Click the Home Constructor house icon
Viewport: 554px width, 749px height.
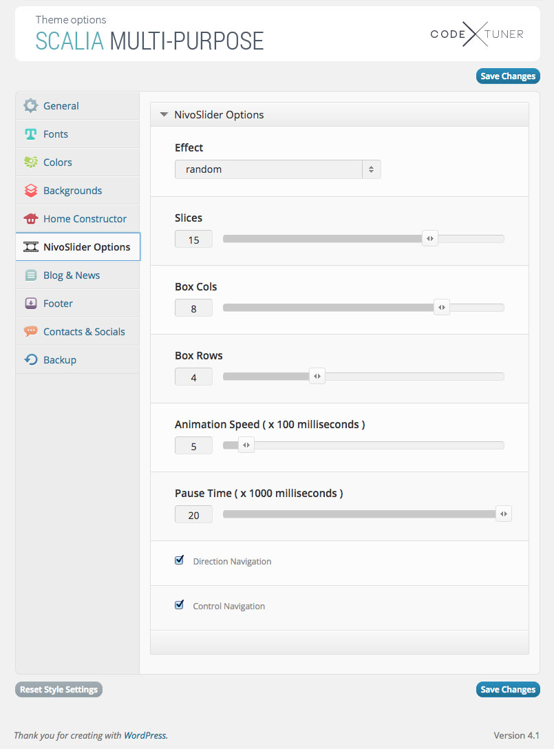[30, 219]
